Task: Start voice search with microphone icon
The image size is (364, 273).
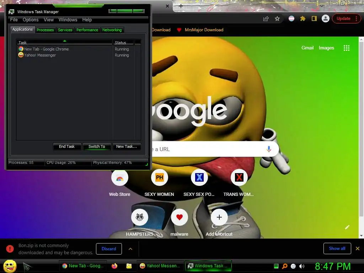Action: 269,149
